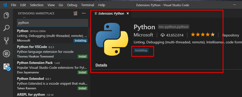Click Installing button in extension details
This screenshot has height=97, width=242.
(141, 50)
